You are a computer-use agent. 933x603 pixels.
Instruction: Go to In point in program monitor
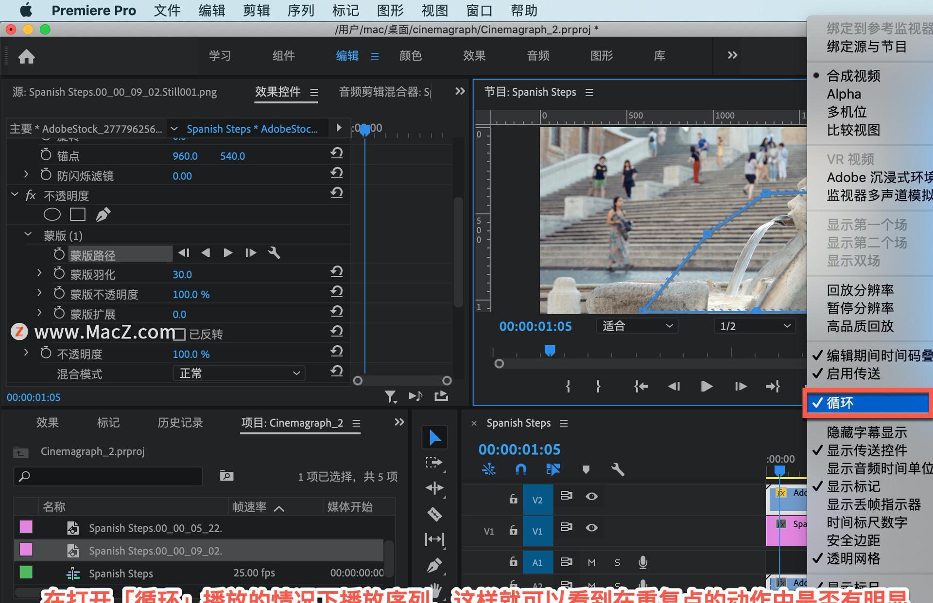tap(641, 386)
